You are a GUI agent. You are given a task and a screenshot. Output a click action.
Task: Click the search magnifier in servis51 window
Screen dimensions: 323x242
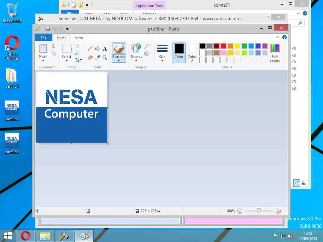pos(300,23)
